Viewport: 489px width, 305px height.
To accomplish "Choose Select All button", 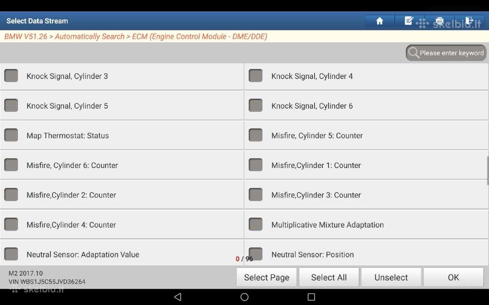I will click(329, 277).
